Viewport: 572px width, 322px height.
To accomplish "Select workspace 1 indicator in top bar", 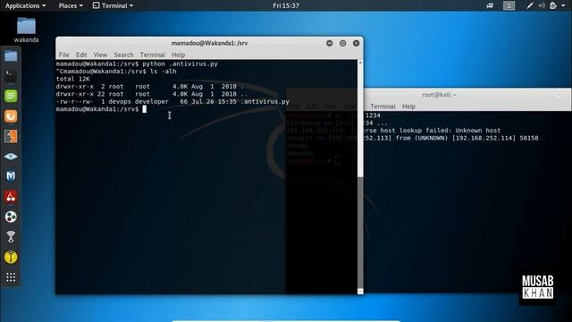I will click(509, 5).
